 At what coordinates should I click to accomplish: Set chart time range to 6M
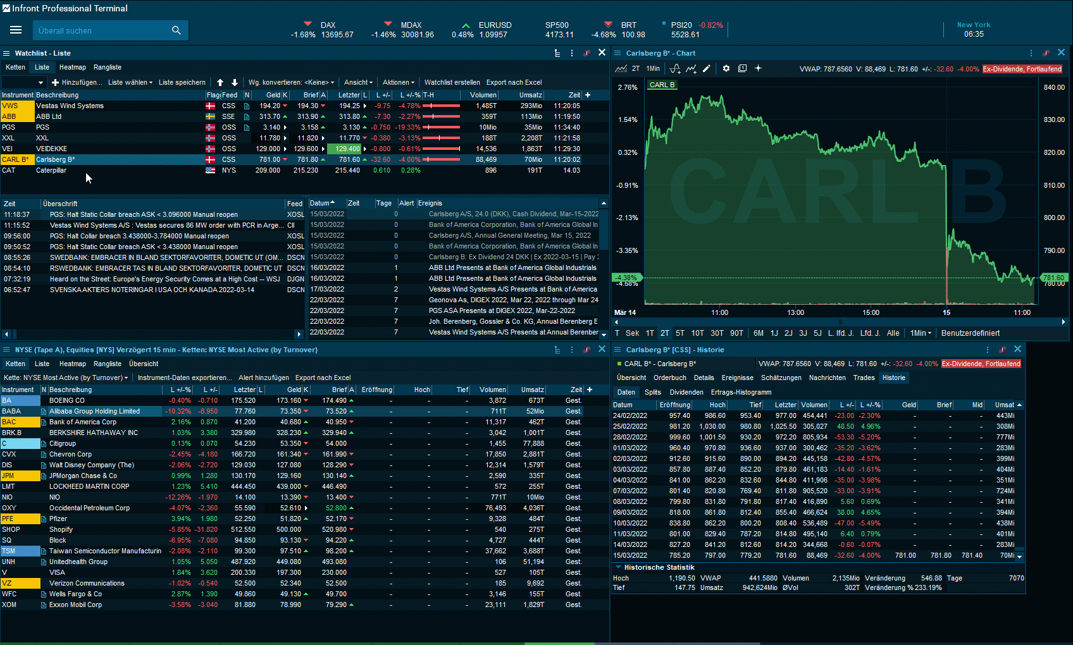758,333
